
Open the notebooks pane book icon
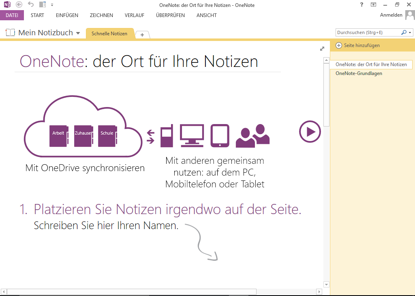pos(10,32)
